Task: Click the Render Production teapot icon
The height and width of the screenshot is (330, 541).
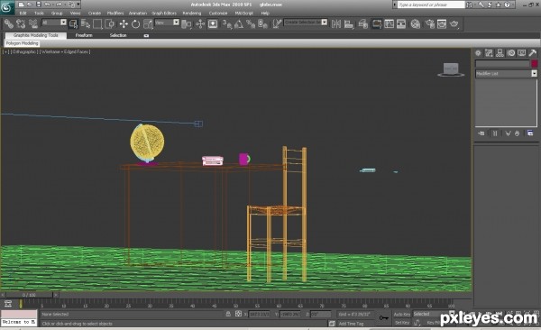Action: (x=454, y=23)
